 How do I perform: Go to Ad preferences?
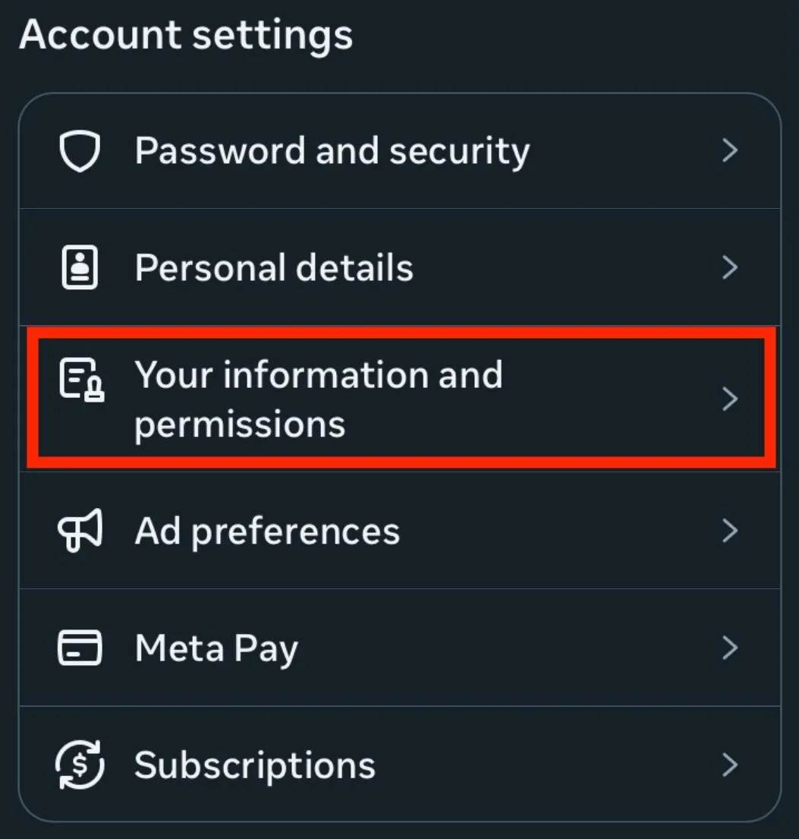point(267,531)
